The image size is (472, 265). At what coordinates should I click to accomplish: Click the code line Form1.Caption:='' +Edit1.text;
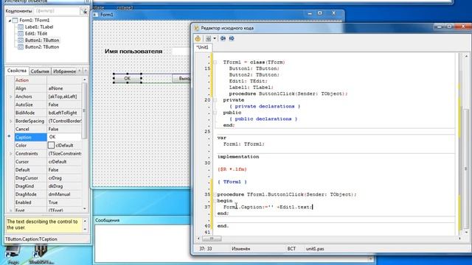(268, 207)
